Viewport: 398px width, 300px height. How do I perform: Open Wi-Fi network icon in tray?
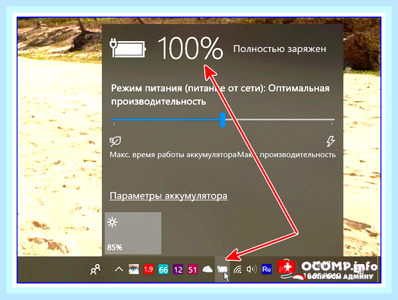point(238,269)
